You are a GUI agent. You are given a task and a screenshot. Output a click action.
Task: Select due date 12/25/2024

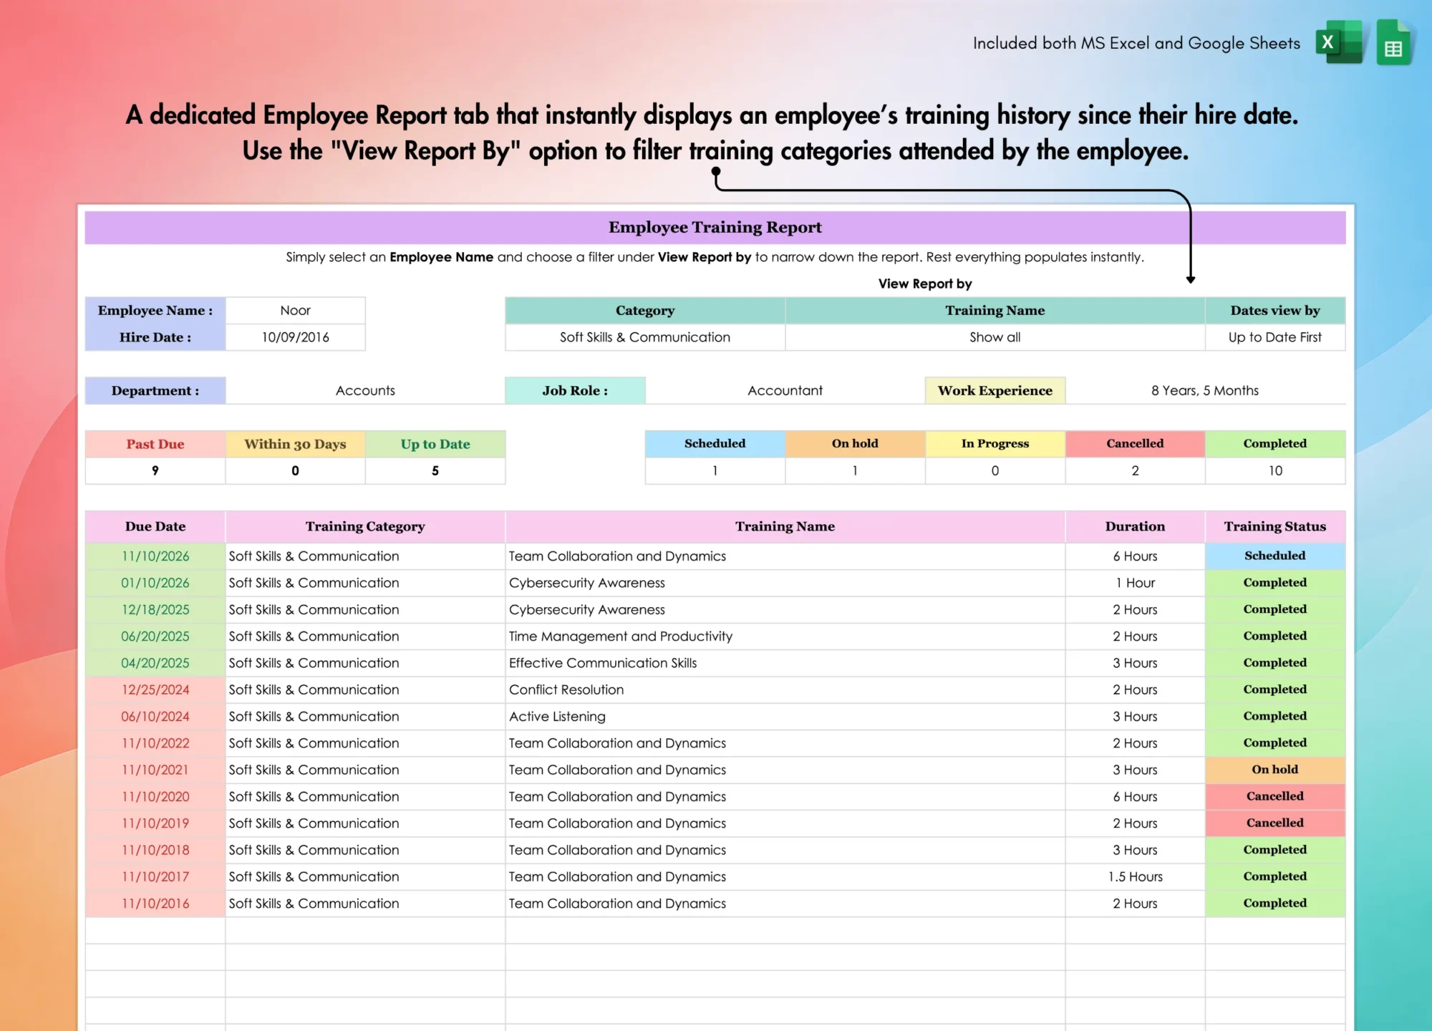click(x=155, y=689)
